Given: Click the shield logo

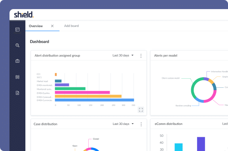Looking at the screenshot, I should (x=24, y=15).
